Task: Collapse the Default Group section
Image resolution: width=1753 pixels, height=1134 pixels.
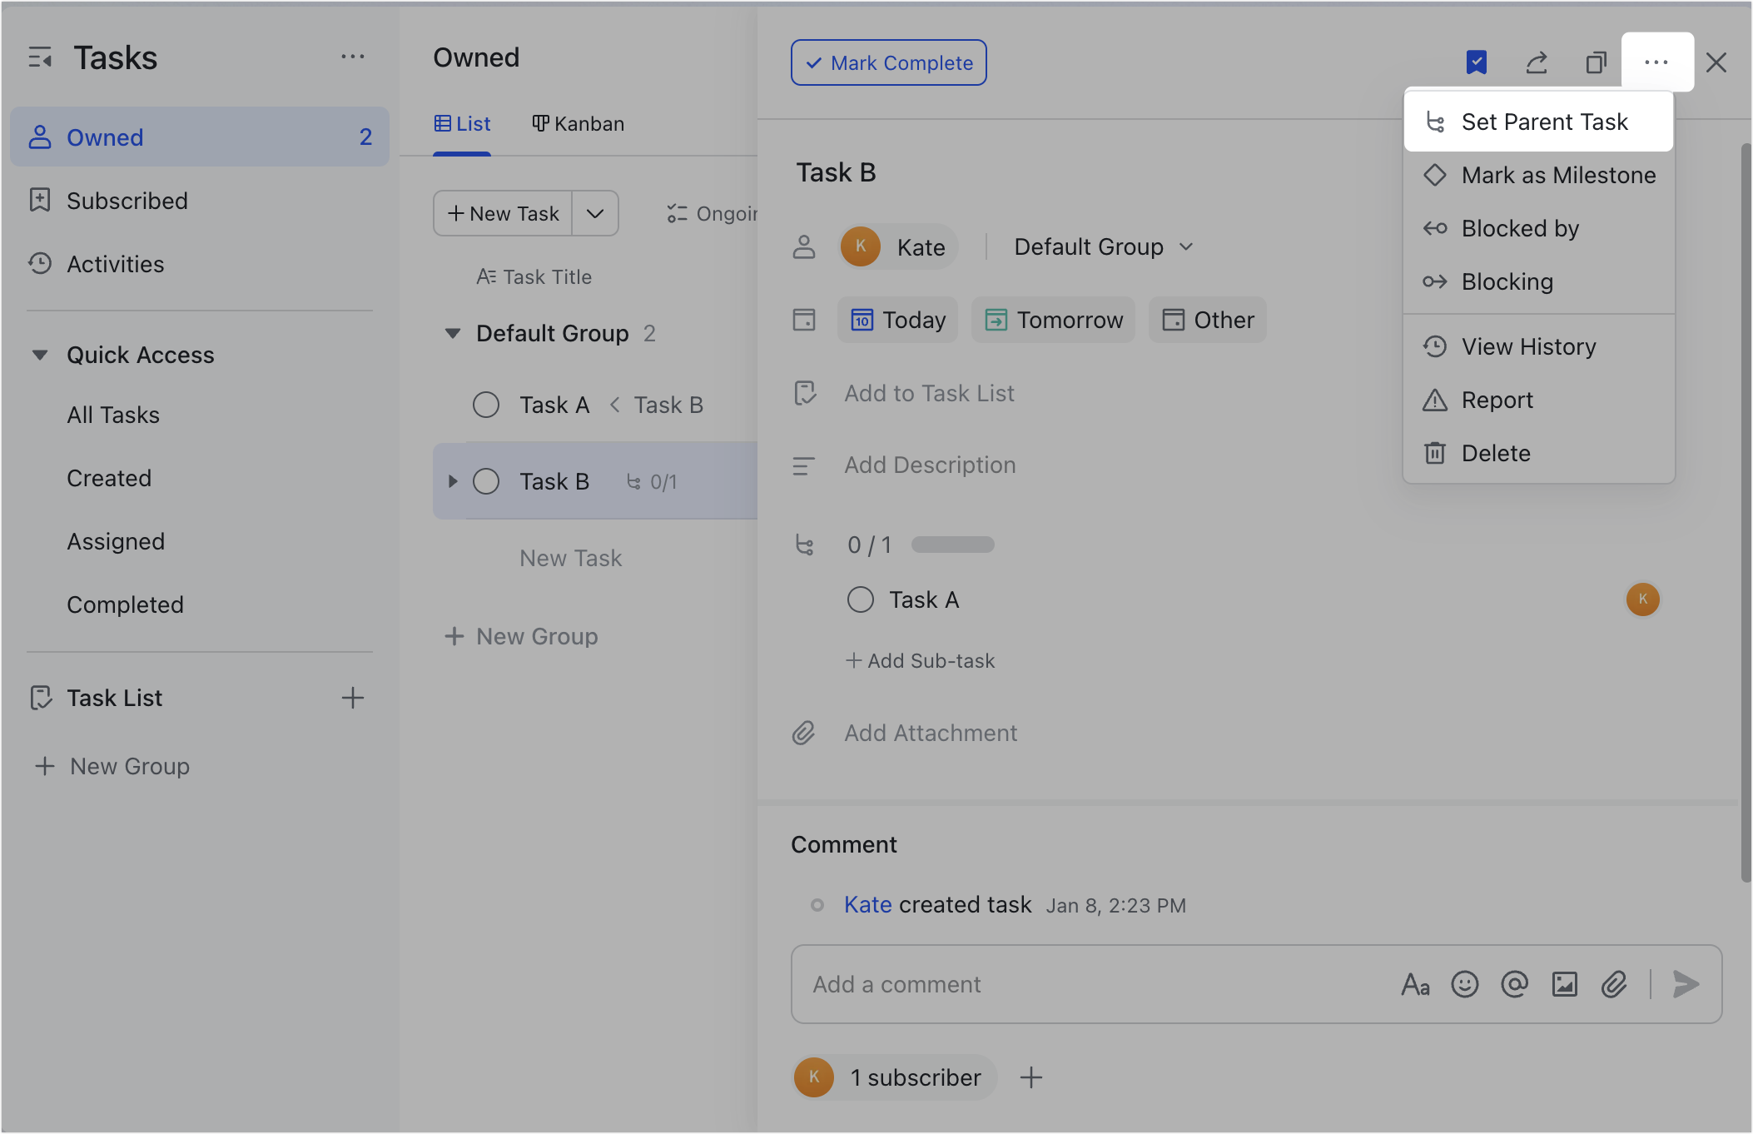Action: (x=453, y=333)
